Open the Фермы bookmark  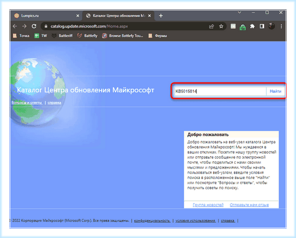click(158, 35)
